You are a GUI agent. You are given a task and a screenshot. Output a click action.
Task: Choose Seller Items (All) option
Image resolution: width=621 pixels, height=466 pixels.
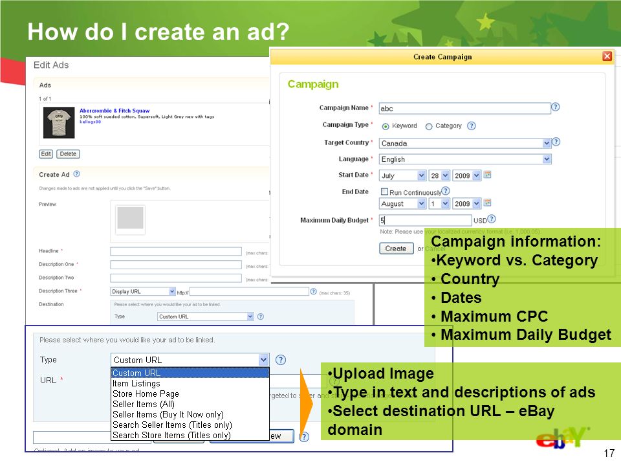click(190, 404)
